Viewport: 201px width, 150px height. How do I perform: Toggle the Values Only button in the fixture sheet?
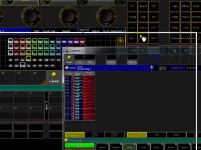click(x=177, y=68)
